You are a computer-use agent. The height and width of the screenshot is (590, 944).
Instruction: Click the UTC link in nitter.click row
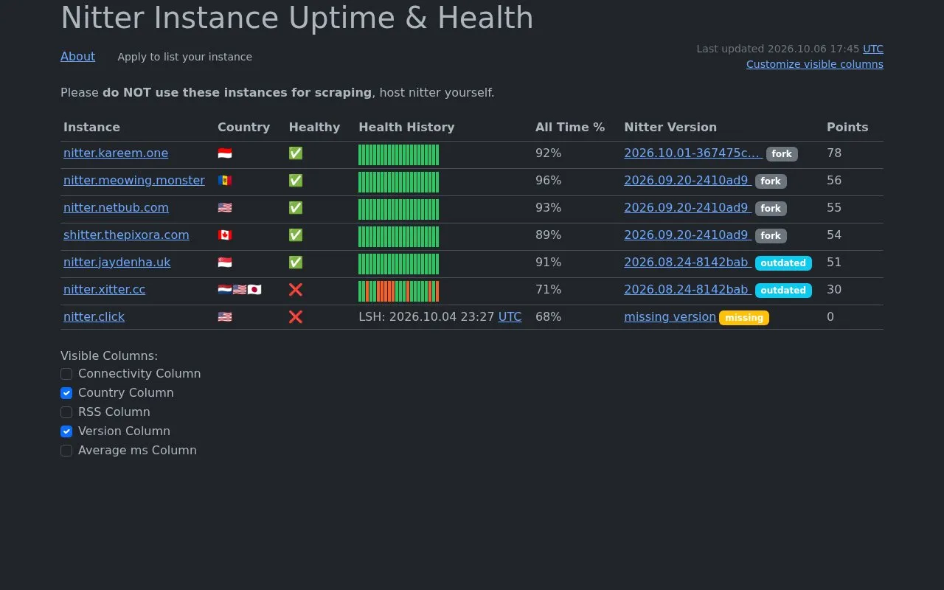(510, 317)
